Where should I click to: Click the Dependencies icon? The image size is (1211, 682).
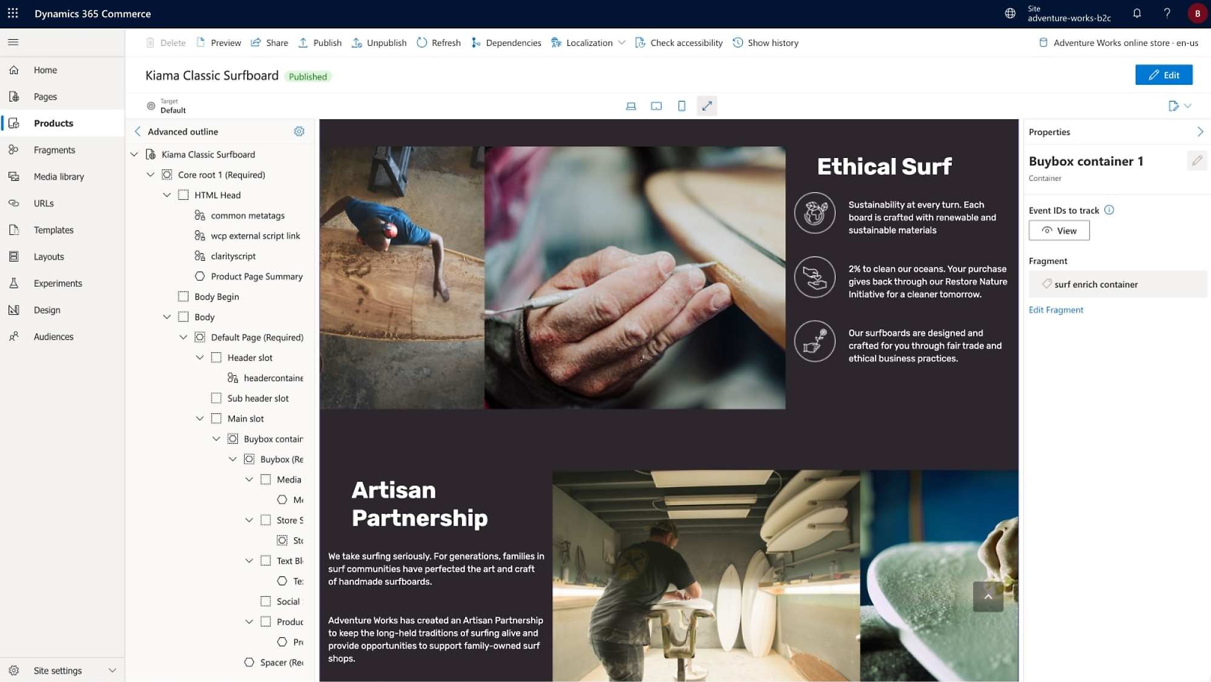point(475,42)
